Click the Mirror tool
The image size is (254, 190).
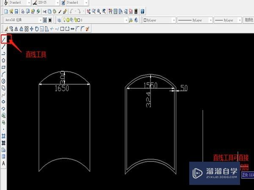coord(16,29)
